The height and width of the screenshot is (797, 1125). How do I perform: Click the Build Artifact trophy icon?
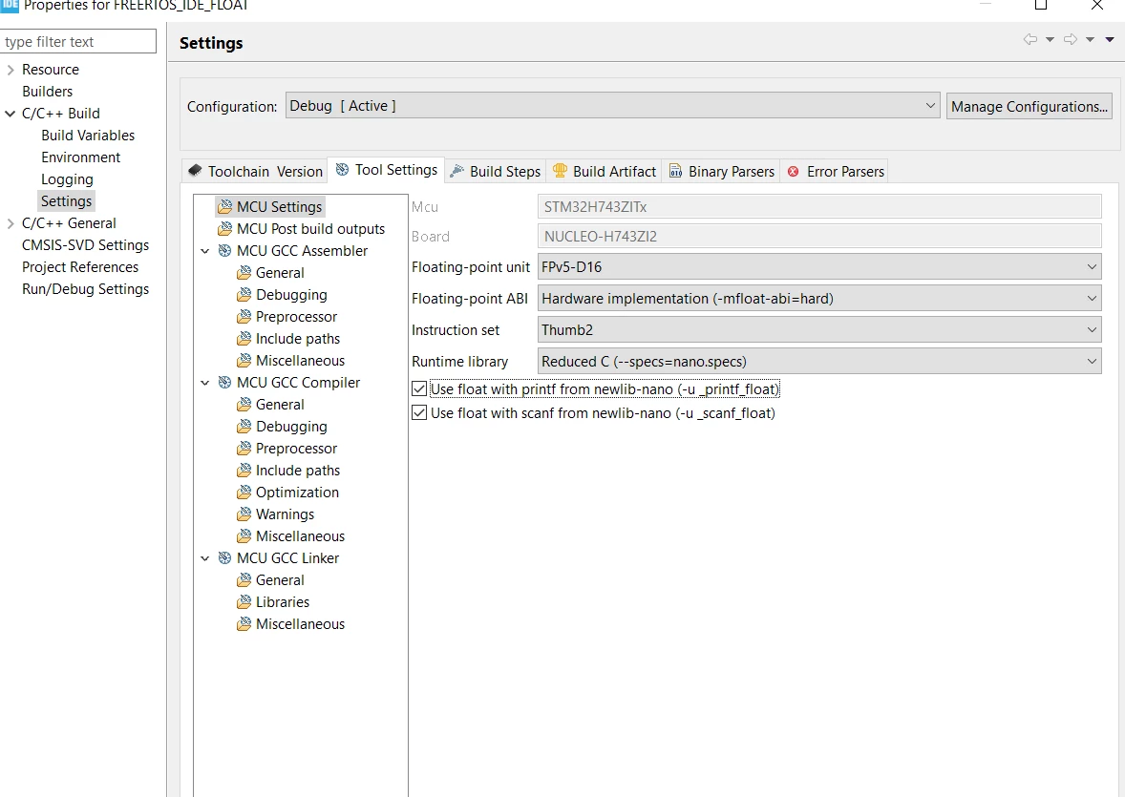point(560,171)
